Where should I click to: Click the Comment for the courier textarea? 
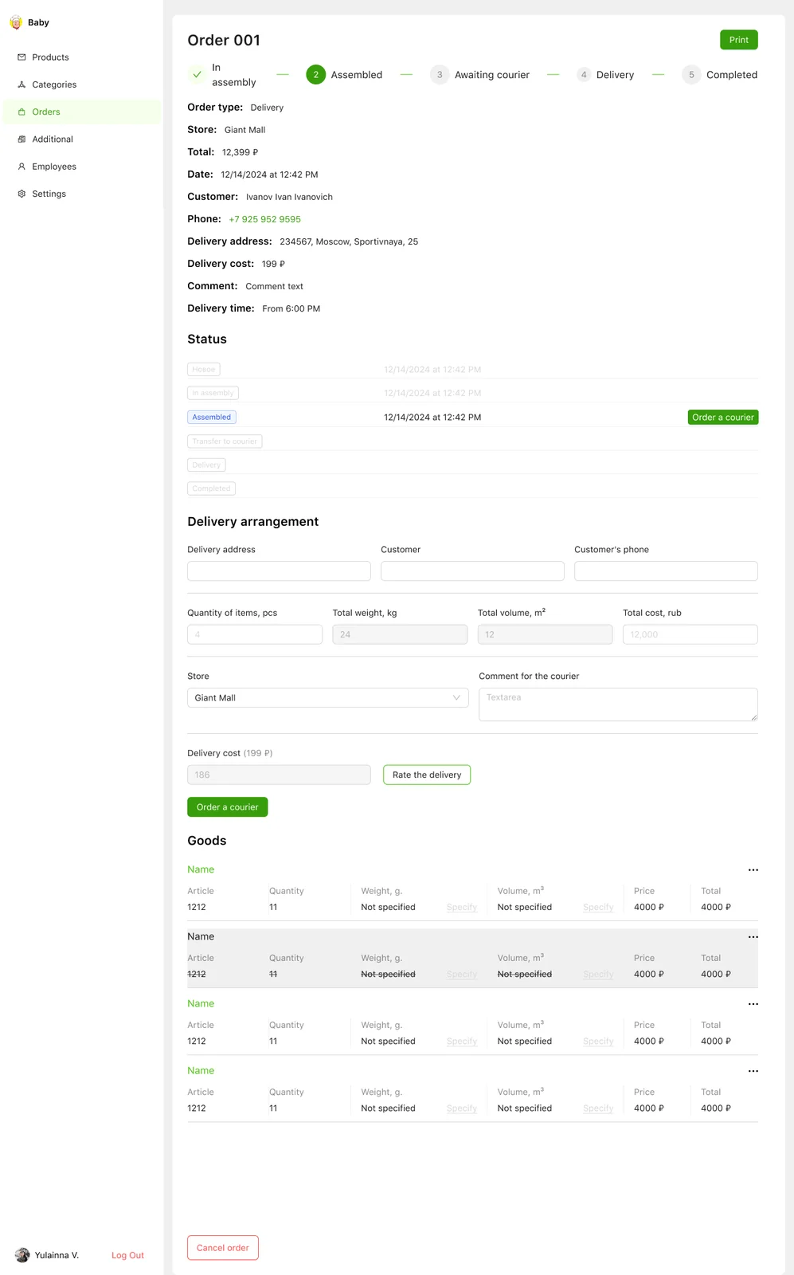pos(618,704)
